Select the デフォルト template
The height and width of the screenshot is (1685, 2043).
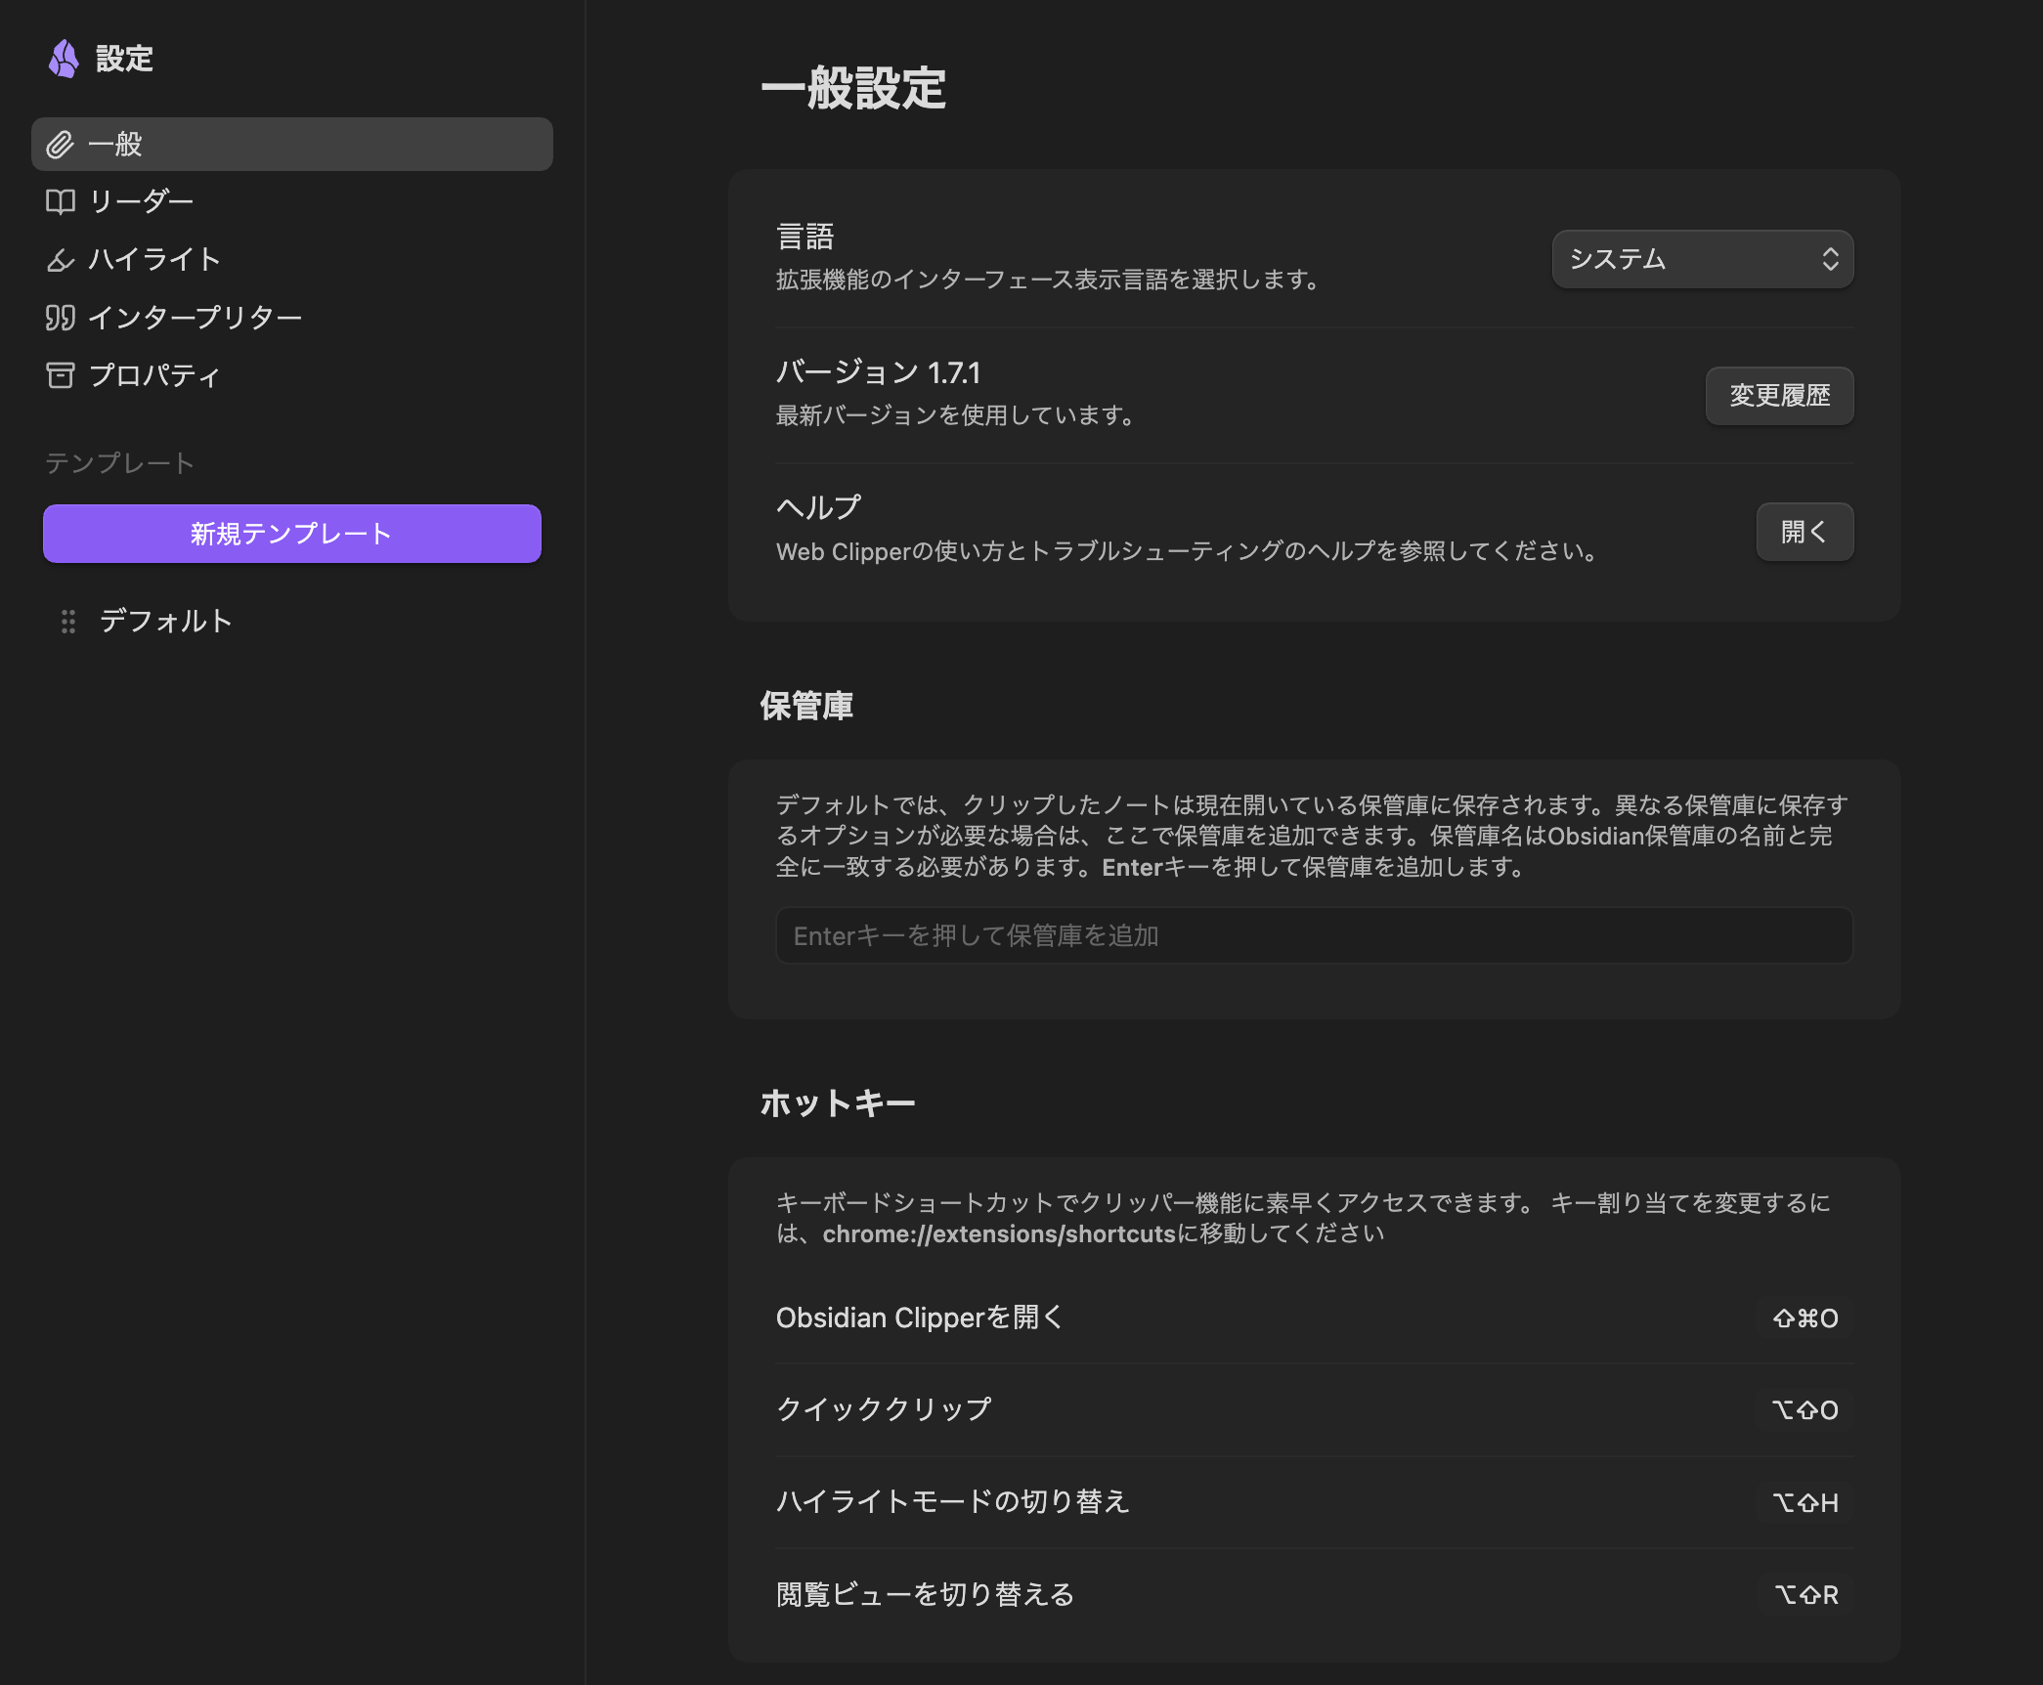[x=292, y=622]
